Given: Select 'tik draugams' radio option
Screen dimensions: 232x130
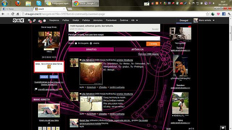Looking at the screenshot, I should click(76, 43).
